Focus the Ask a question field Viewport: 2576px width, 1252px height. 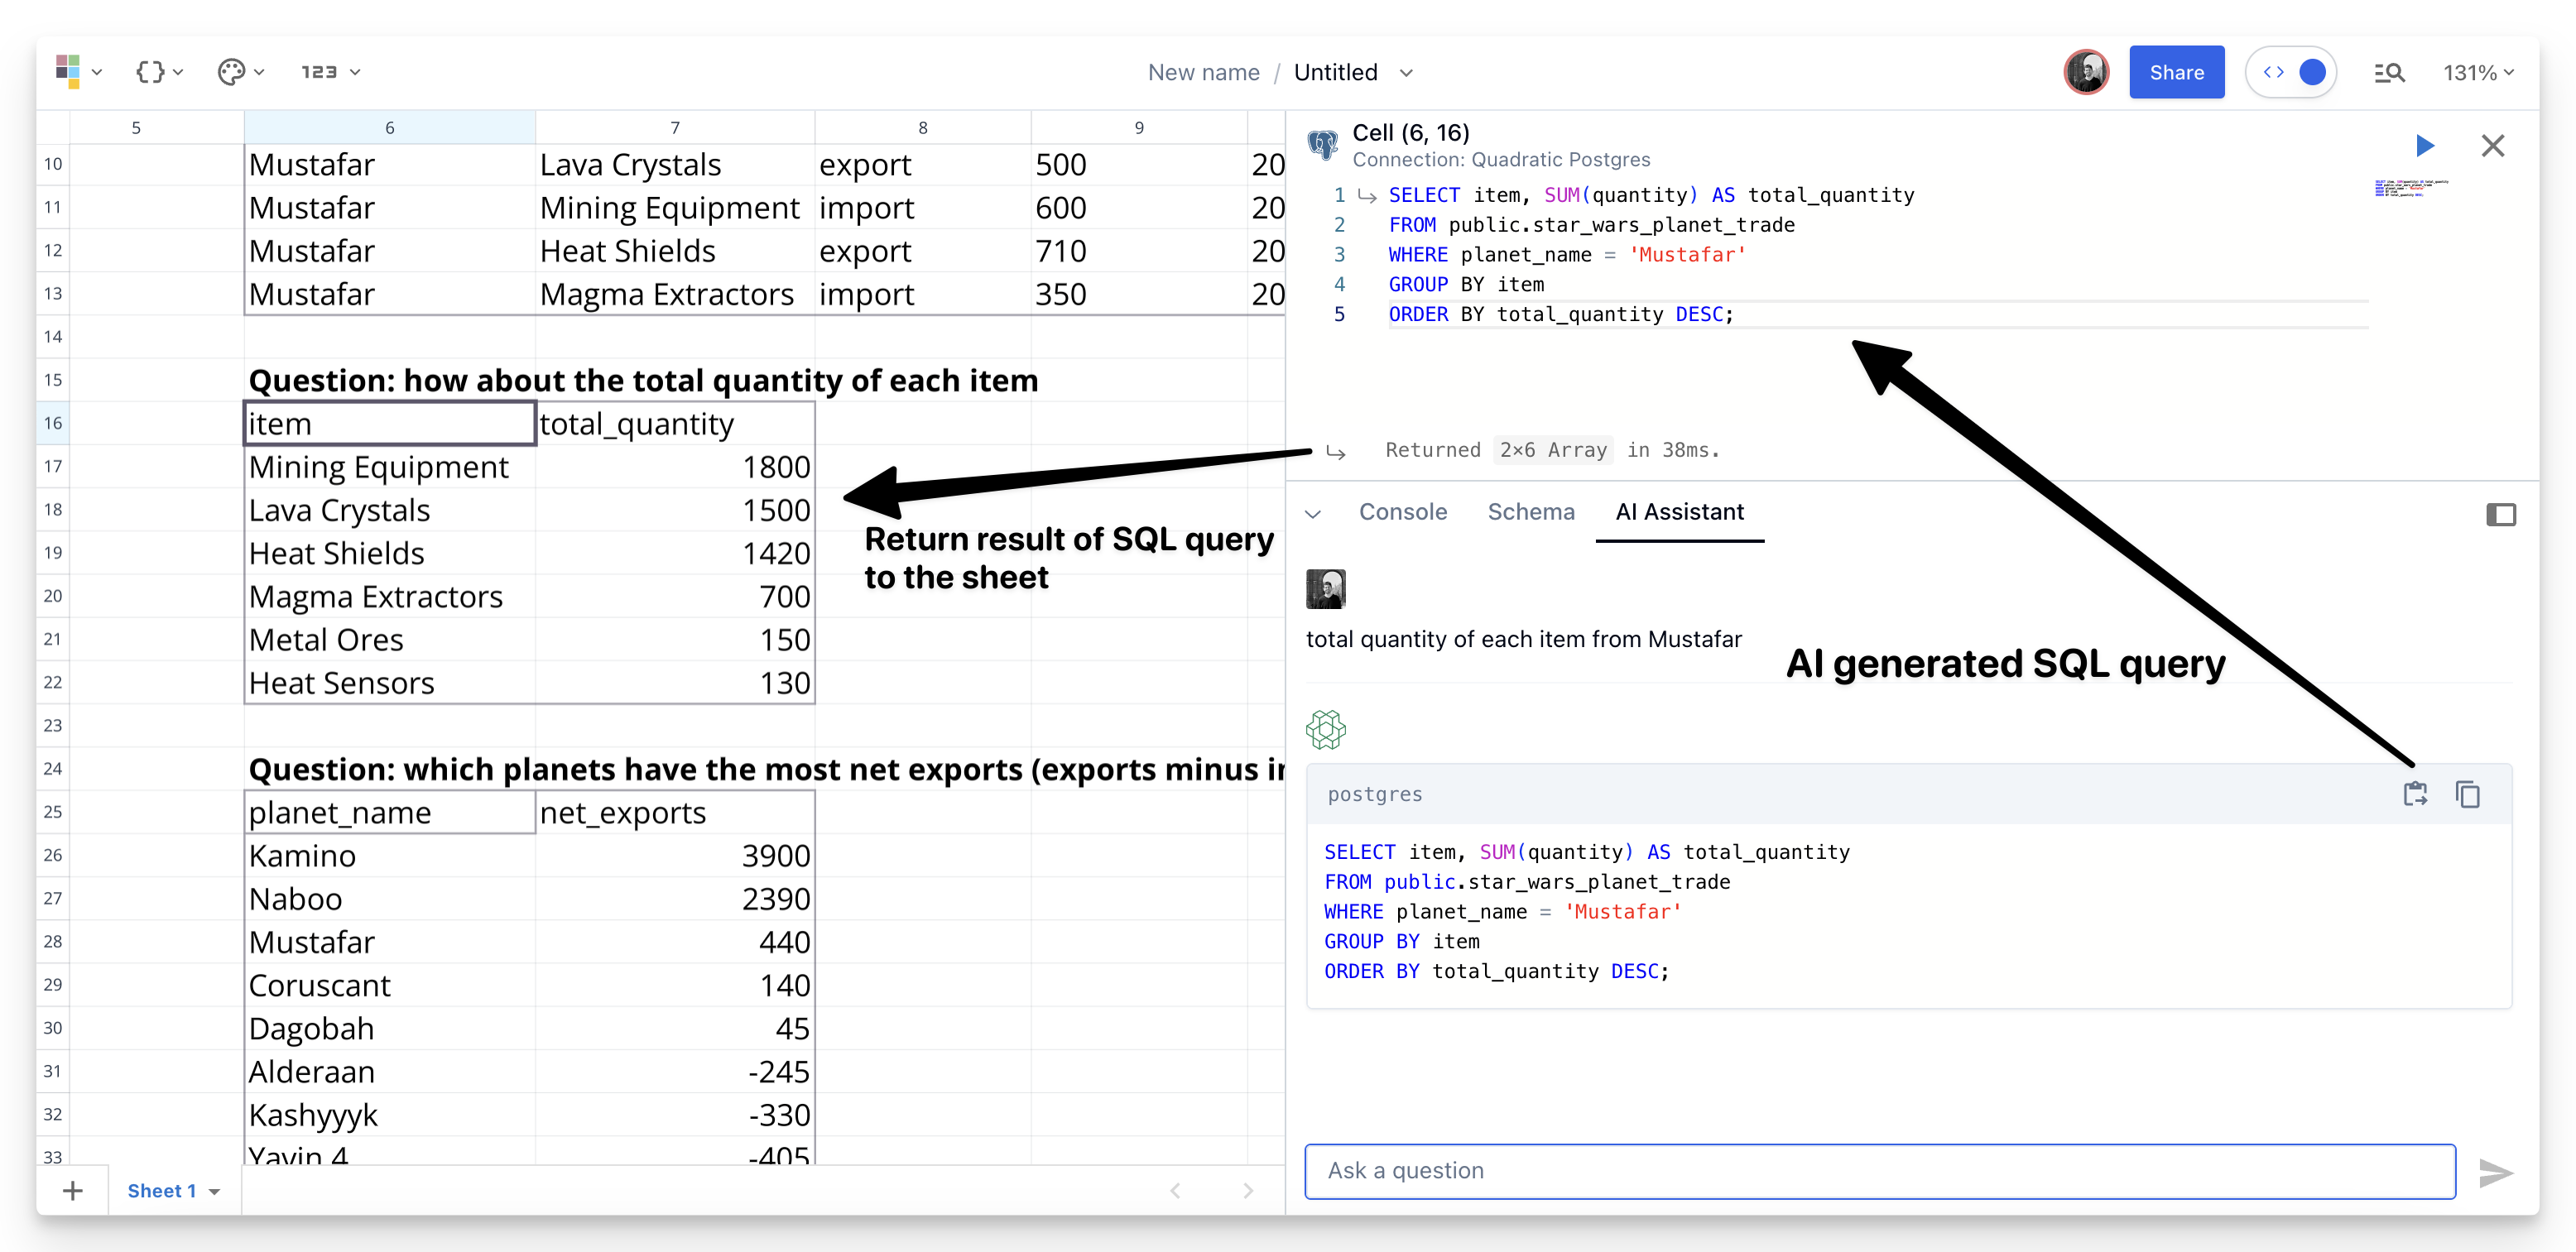[x=1879, y=1171]
